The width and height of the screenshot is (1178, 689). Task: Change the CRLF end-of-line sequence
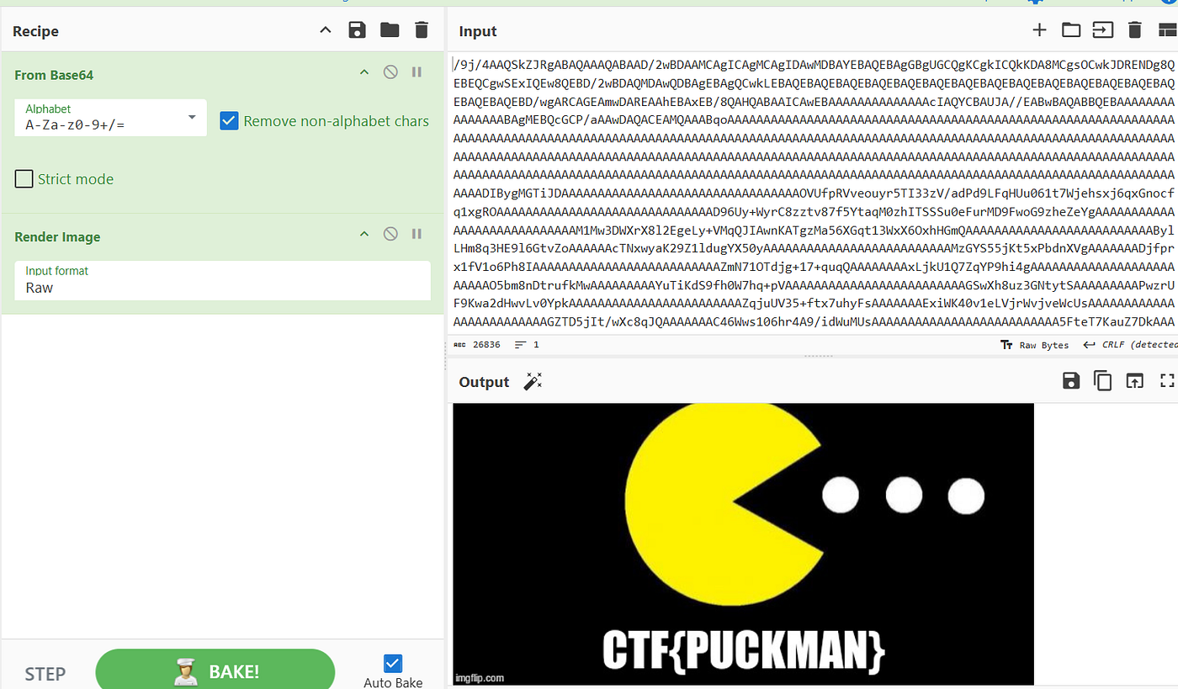point(1130,345)
